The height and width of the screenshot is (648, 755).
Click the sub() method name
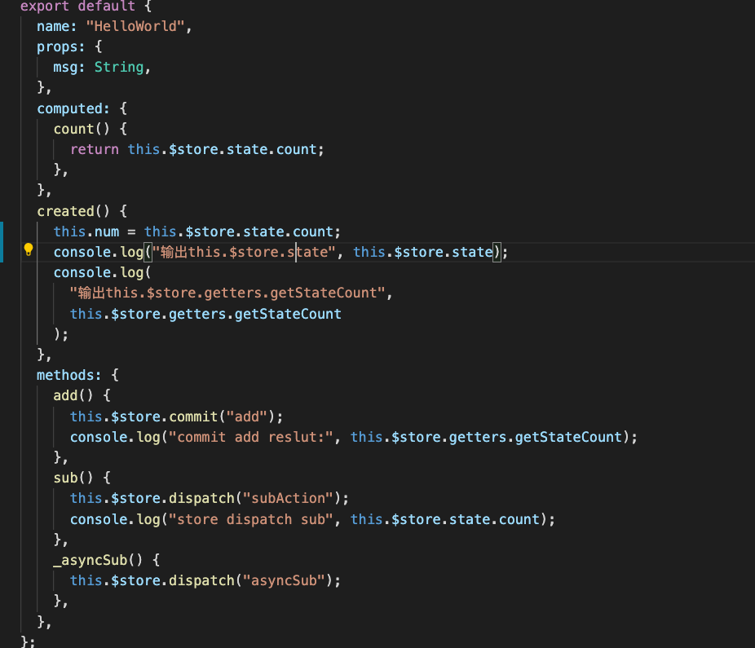click(65, 478)
